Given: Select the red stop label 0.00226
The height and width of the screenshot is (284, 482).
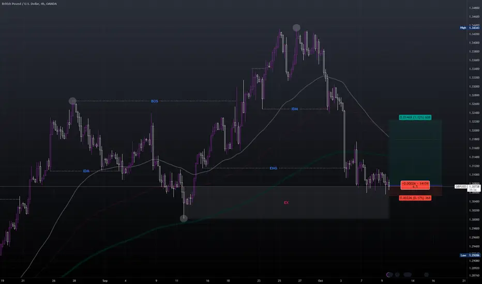Looking at the screenshot, I should [415, 198].
